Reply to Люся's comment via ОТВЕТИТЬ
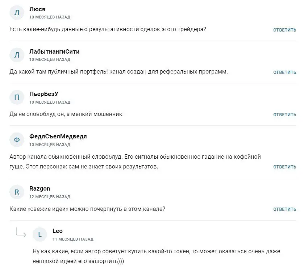The image size is (304, 271). (284, 30)
